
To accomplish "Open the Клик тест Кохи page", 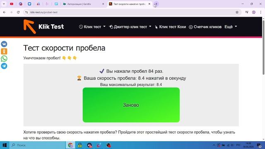I will point(170,26).
